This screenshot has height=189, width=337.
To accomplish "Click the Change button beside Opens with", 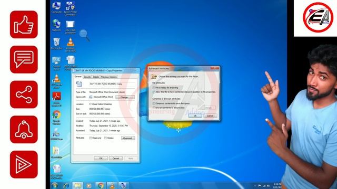I will coord(125,97).
